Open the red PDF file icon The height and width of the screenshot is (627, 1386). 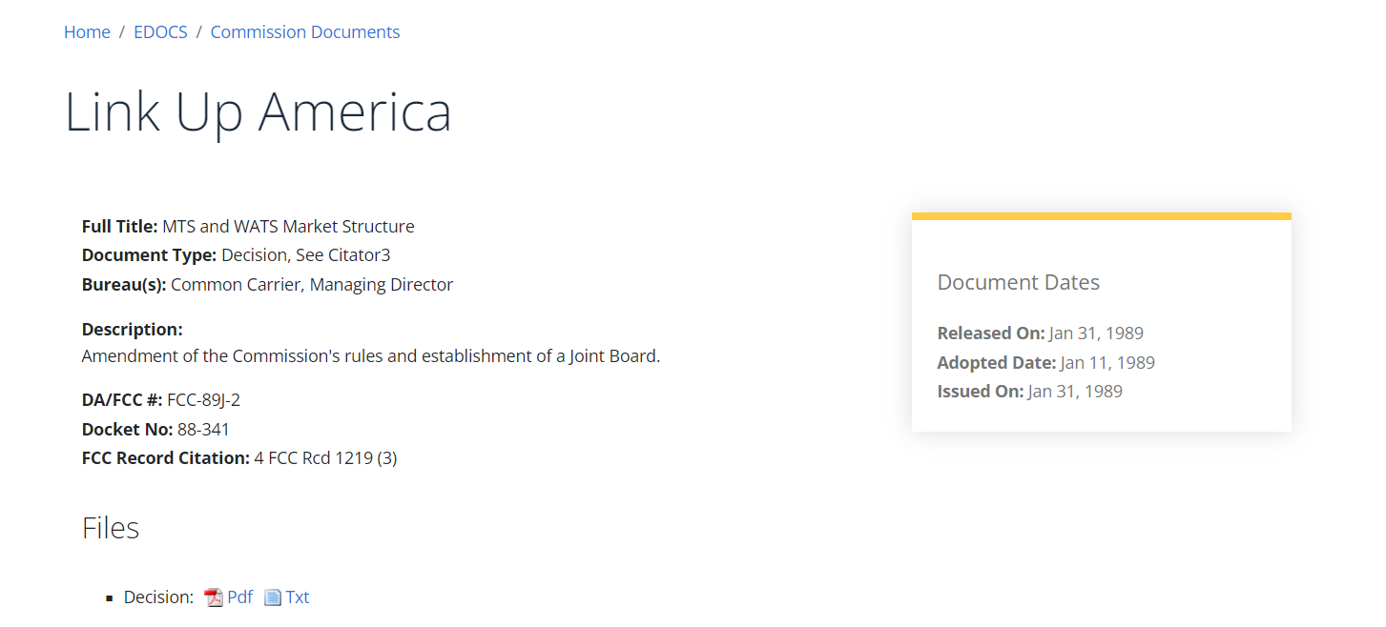(214, 597)
